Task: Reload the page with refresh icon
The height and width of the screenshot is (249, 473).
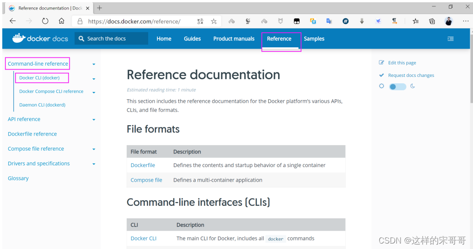Action: coord(45,21)
